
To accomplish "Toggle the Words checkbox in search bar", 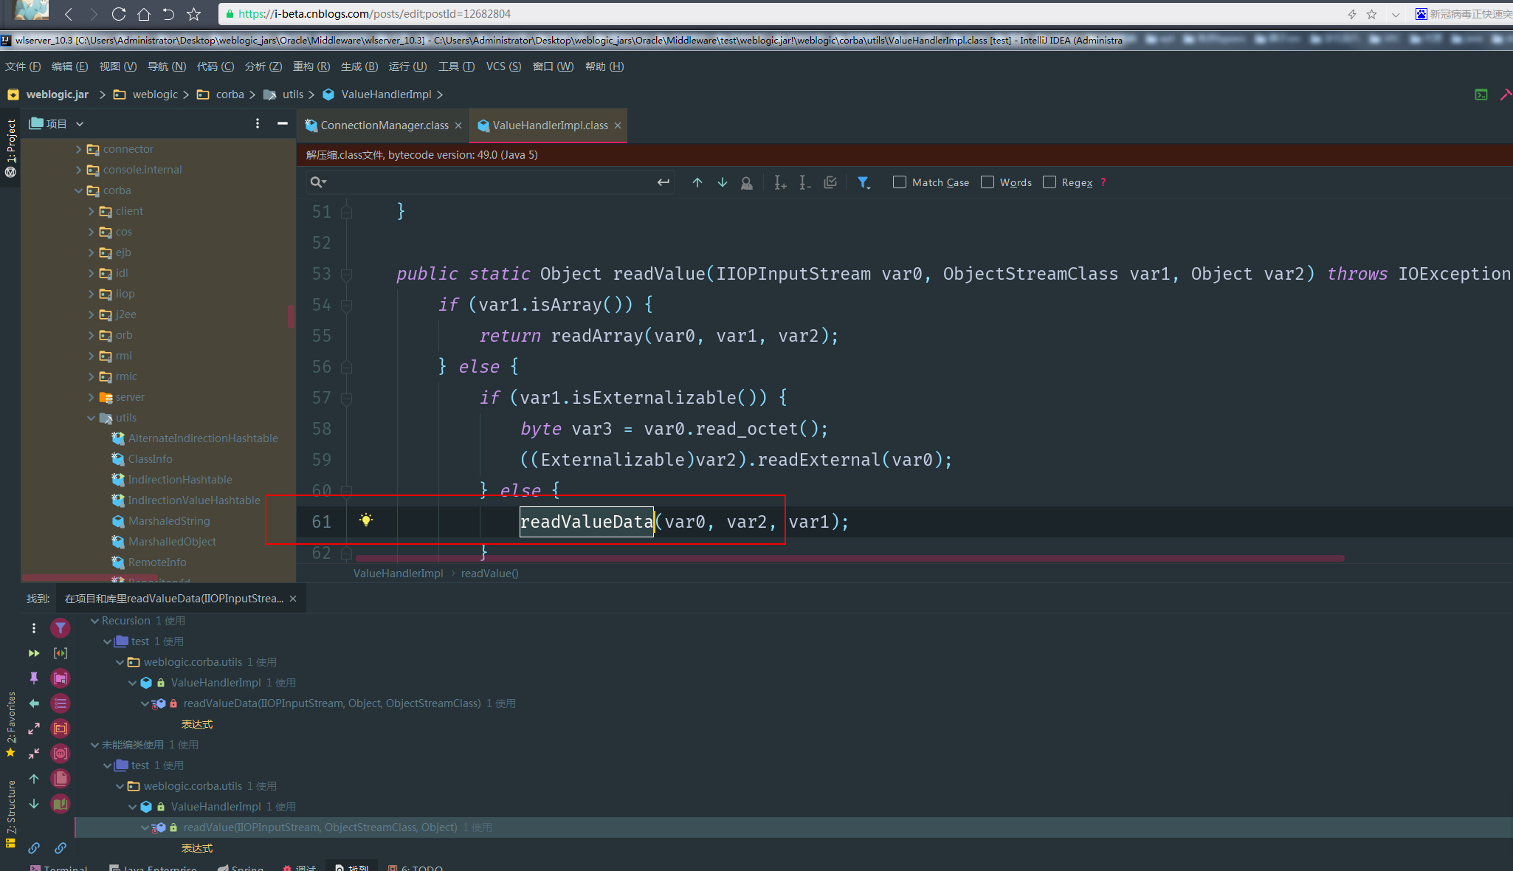I will (988, 182).
